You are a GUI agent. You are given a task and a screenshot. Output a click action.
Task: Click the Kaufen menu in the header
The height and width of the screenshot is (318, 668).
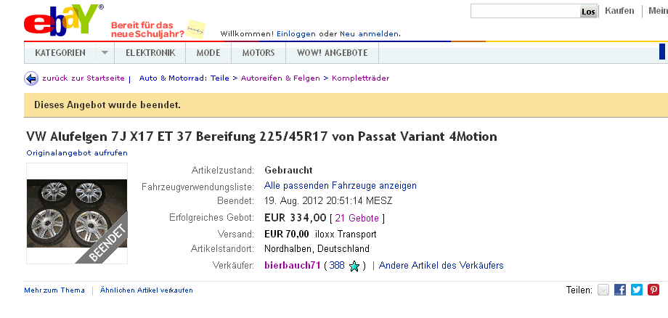click(619, 11)
